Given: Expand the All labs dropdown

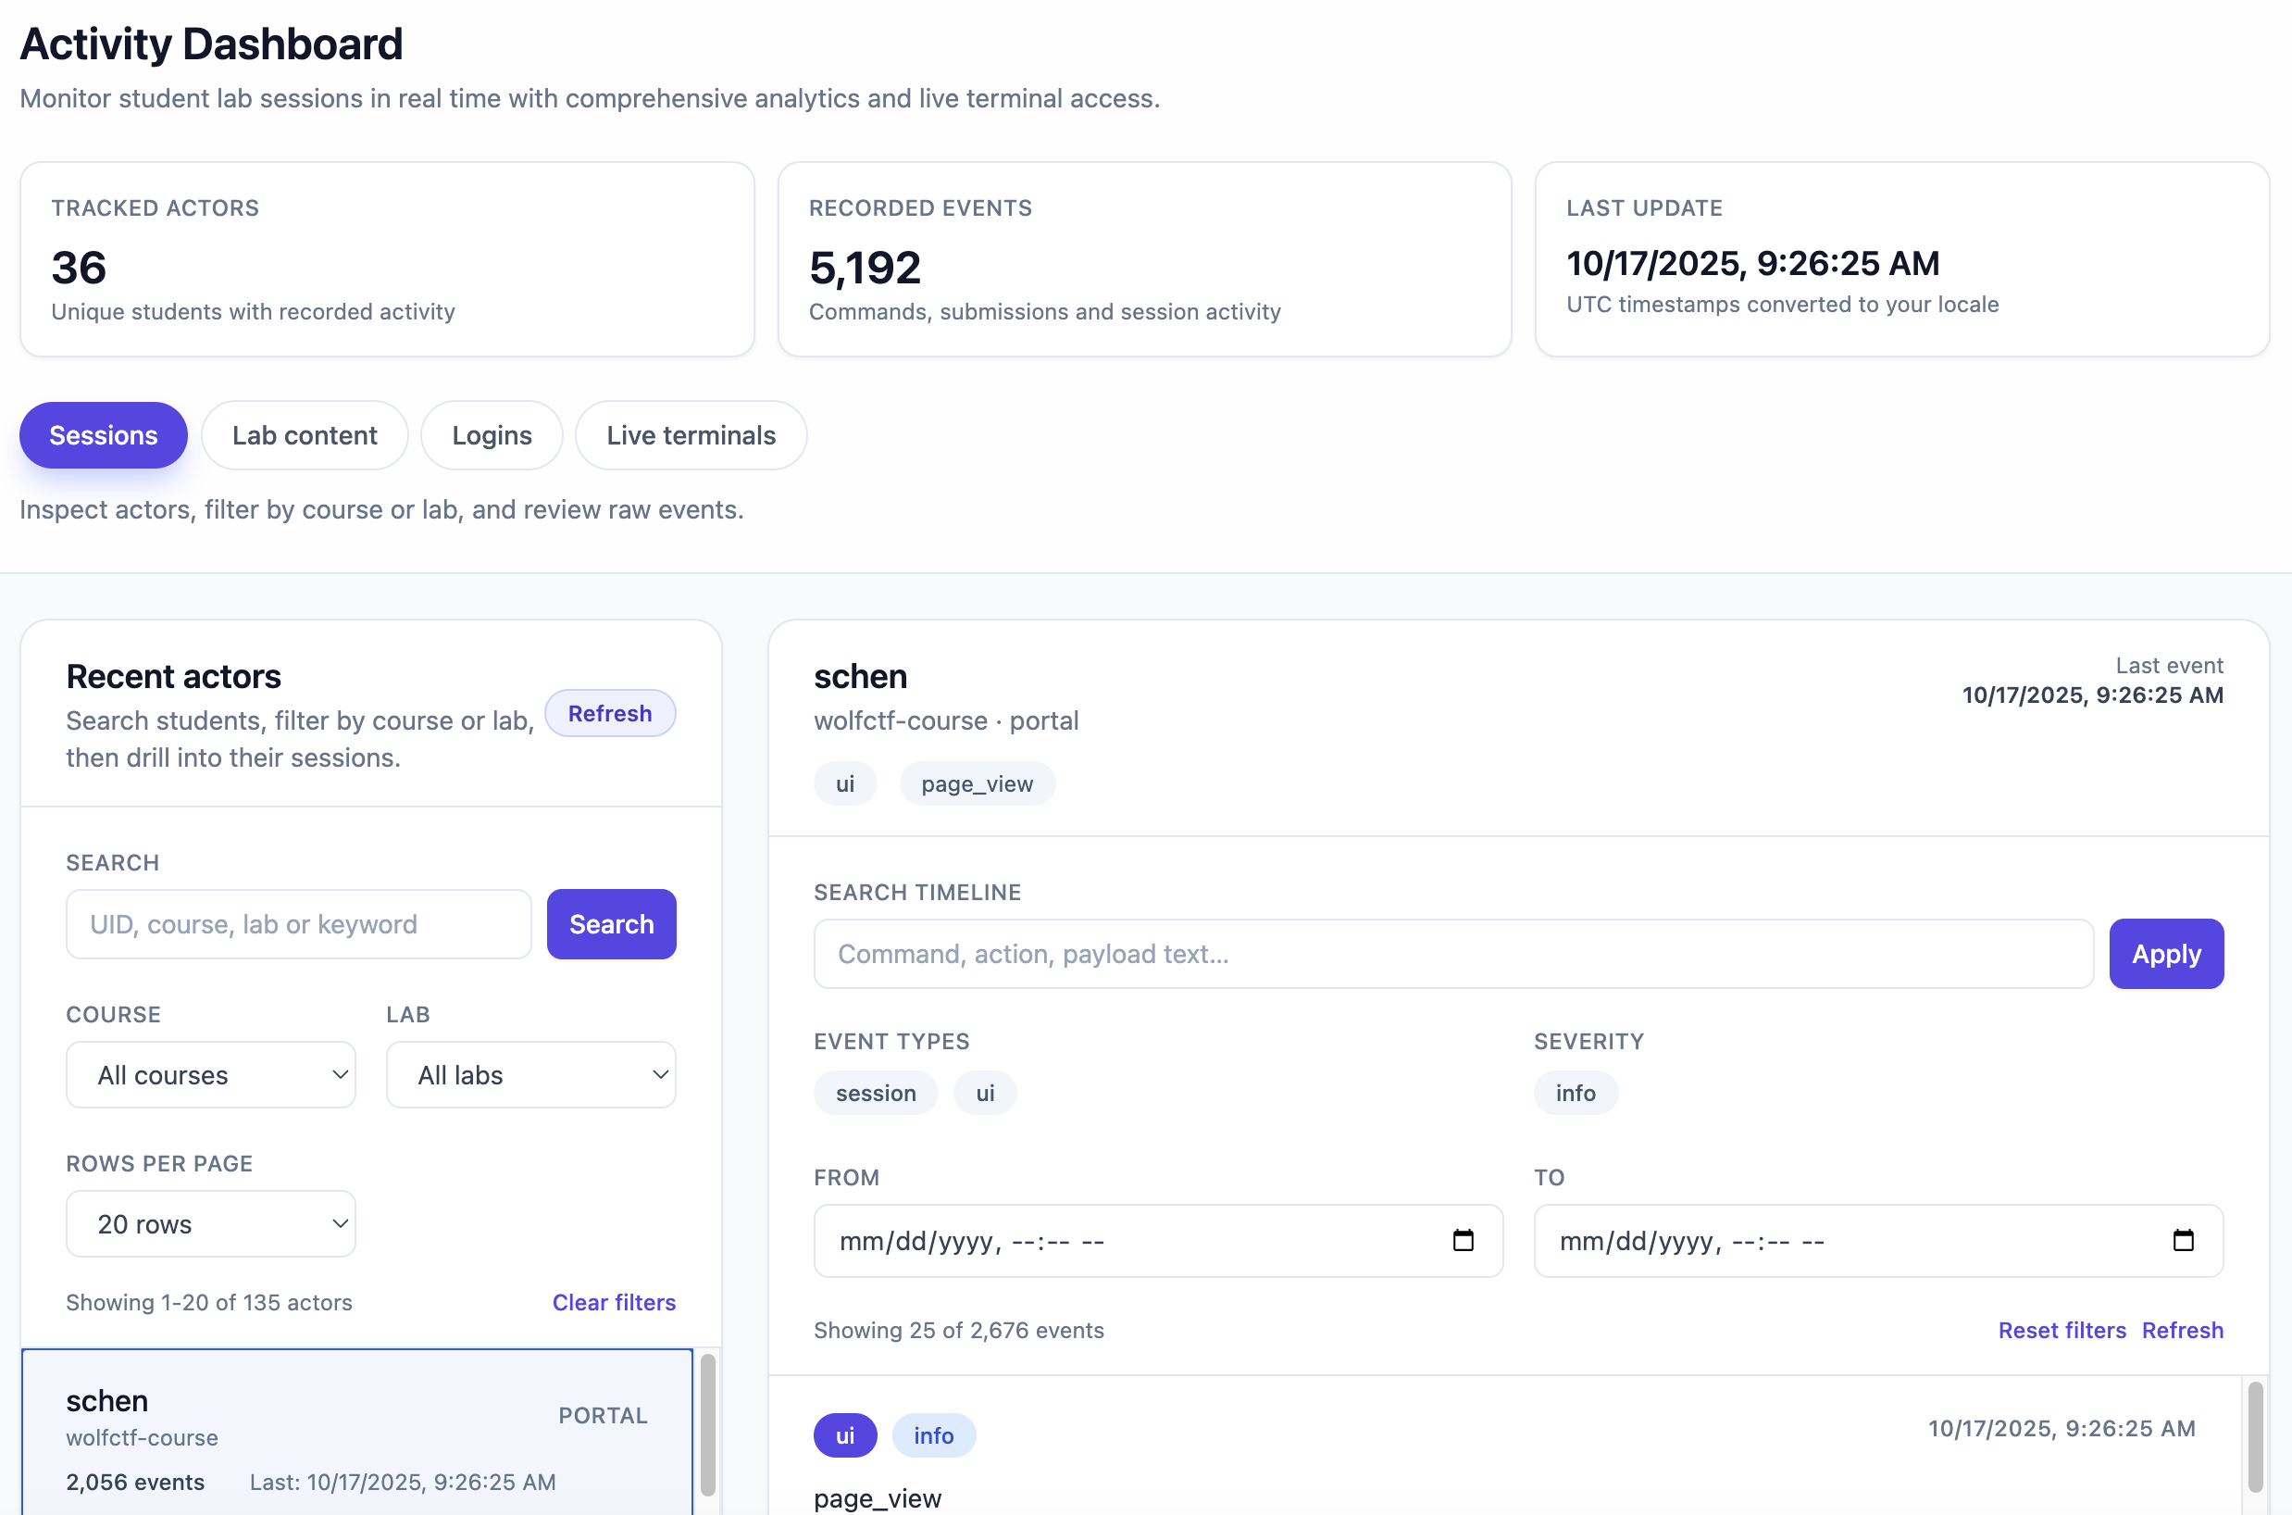Looking at the screenshot, I should tap(530, 1074).
